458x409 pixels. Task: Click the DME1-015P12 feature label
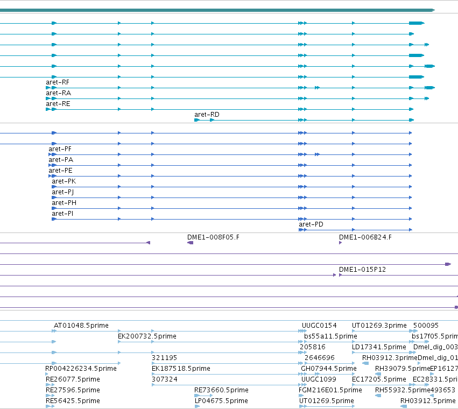point(362,270)
